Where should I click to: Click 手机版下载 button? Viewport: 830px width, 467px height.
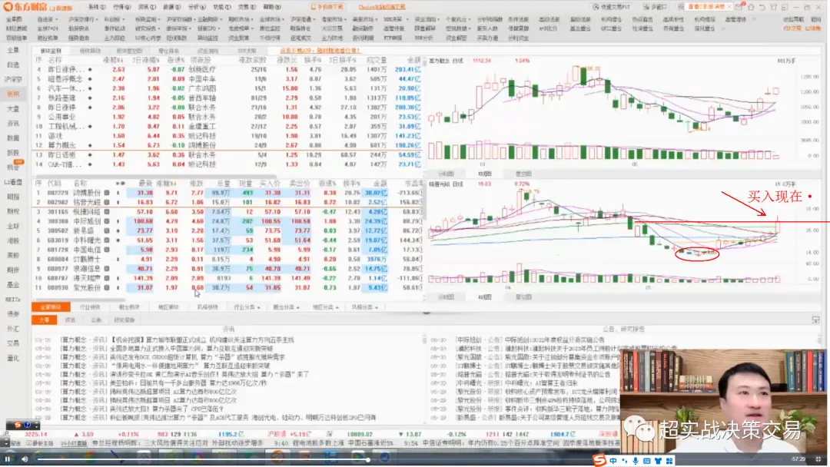click(x=327, y=7)
